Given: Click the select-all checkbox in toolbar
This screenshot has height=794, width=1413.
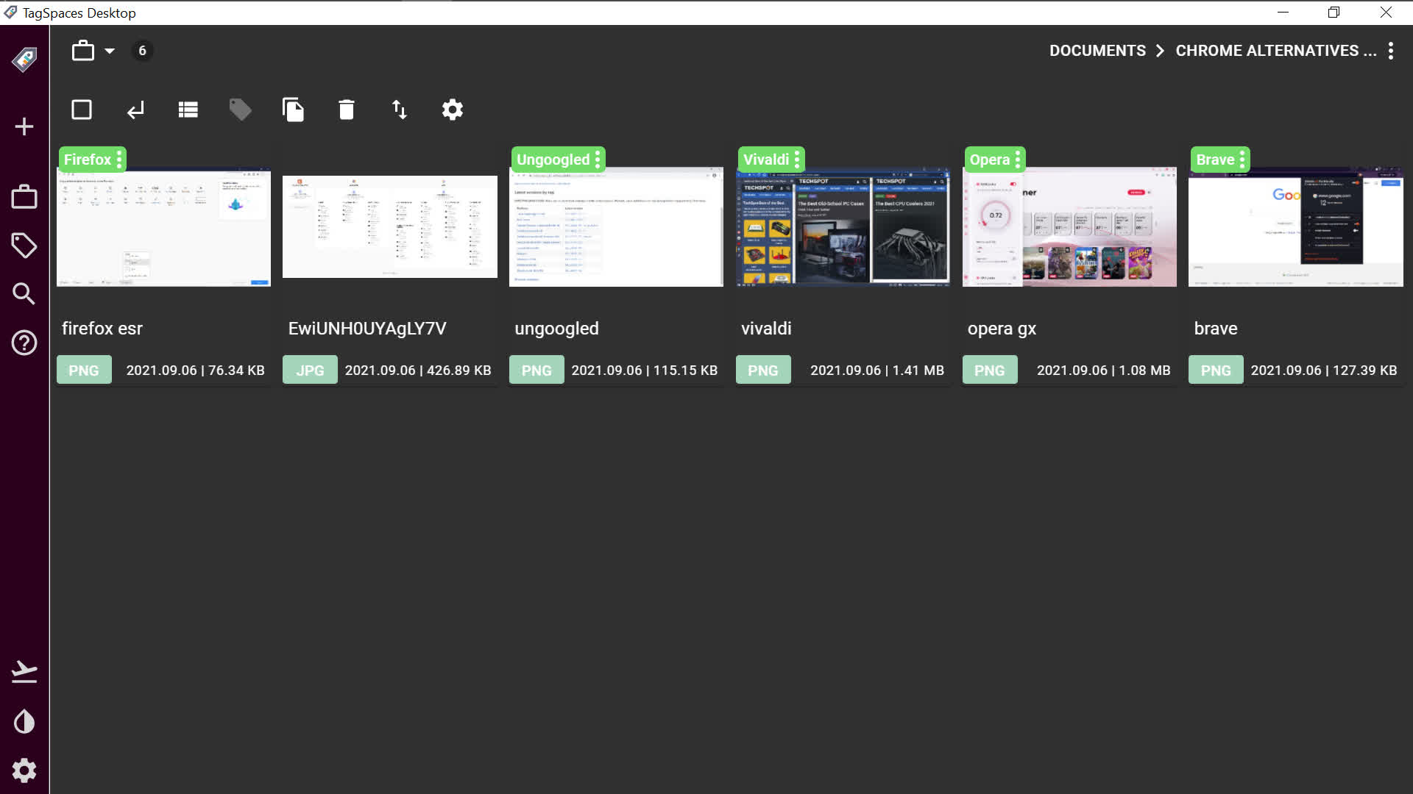Looking at the screenshot, I should (82, 110).
